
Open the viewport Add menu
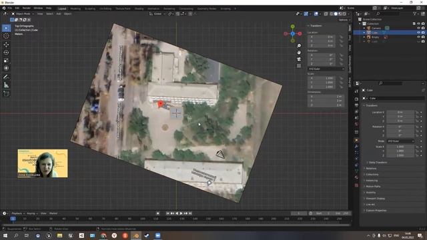[59, 13]
